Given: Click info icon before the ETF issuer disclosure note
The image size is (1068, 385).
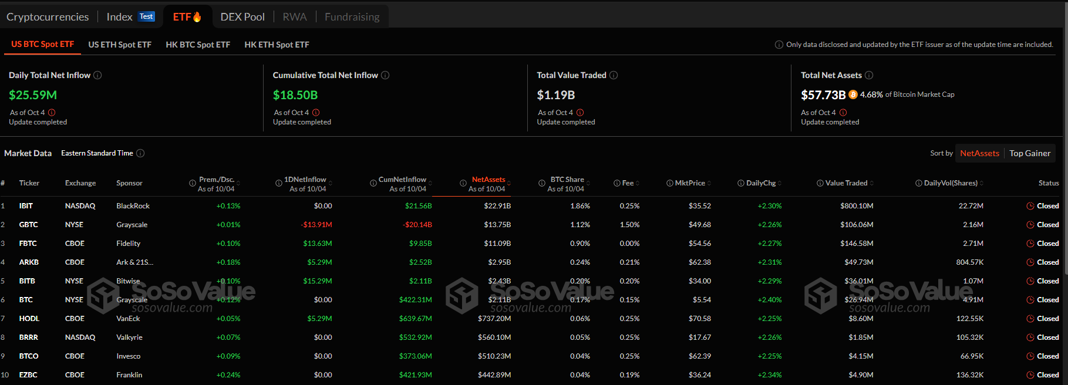Looking at the screenshot, I should (x=779, y=45).
